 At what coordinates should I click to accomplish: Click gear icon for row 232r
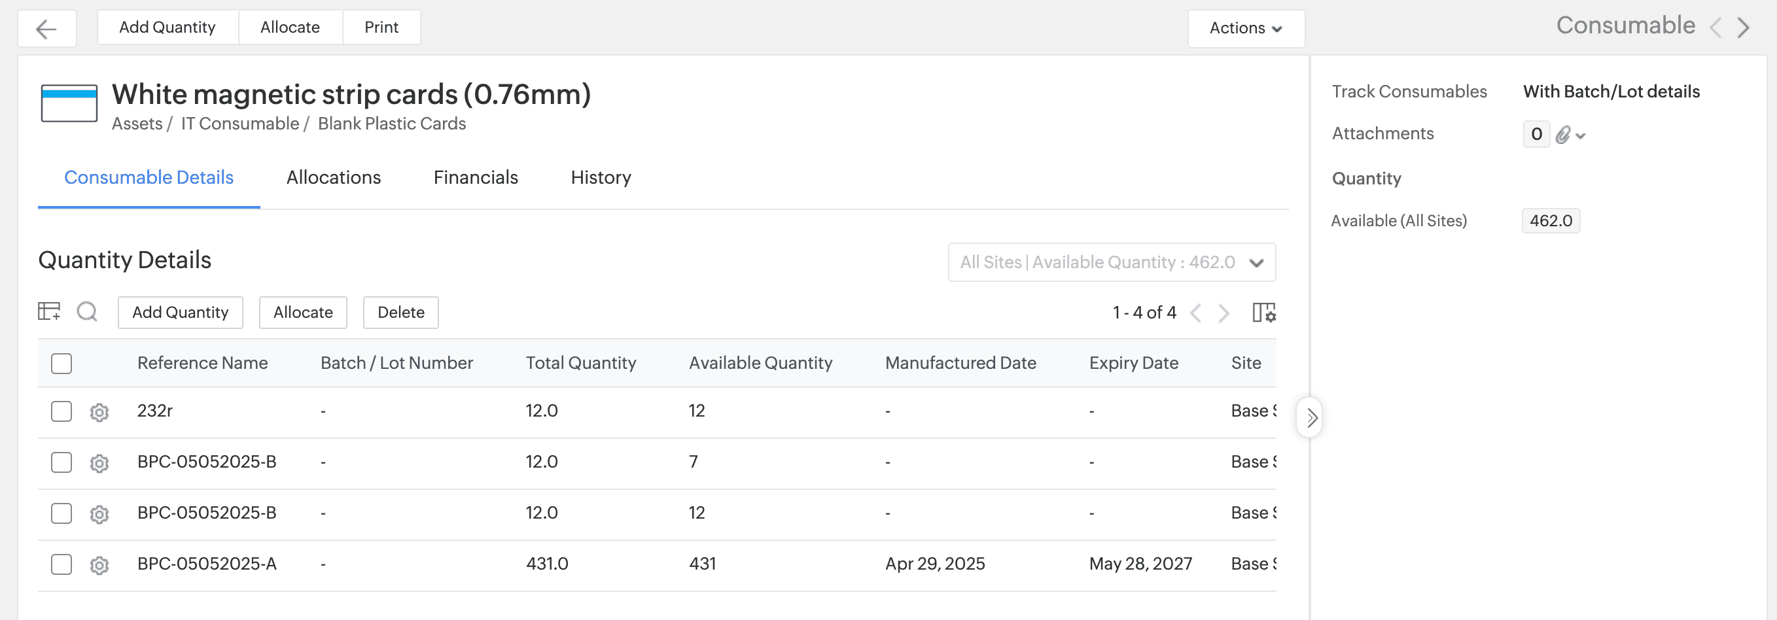[99, 413]
